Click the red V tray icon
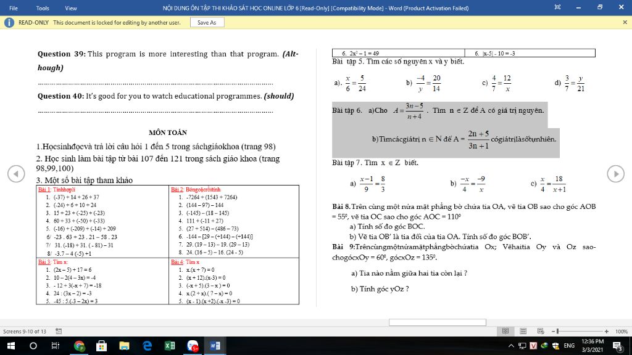632x355 pixels. (533, 346)
